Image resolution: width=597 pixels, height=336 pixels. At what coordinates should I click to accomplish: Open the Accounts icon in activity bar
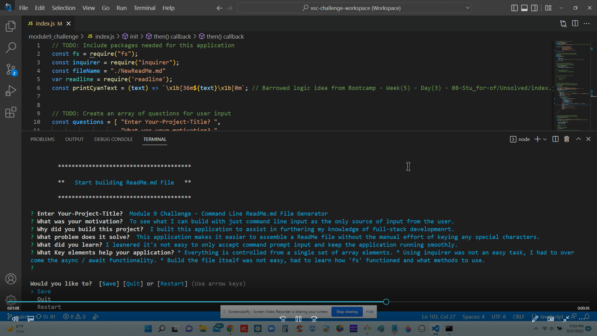[x=11, y=279]
